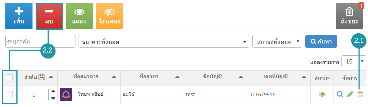
Task: Click the ระบุคำค้น search input field
Action: pyautogui.click(x=40, y=42)
